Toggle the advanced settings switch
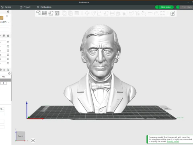This screenshot has width=193, height=145. tap(0, 70)
